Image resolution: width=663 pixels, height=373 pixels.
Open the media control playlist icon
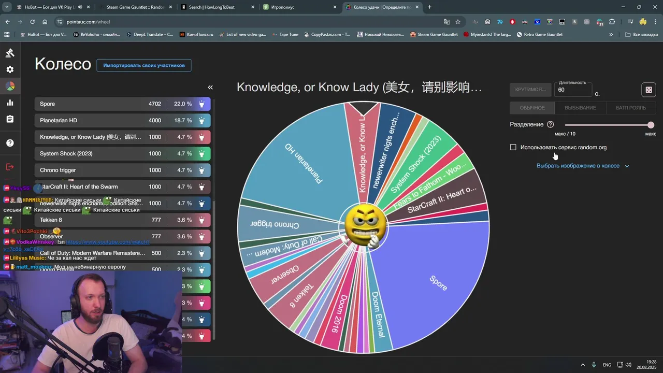coord(630,22)
